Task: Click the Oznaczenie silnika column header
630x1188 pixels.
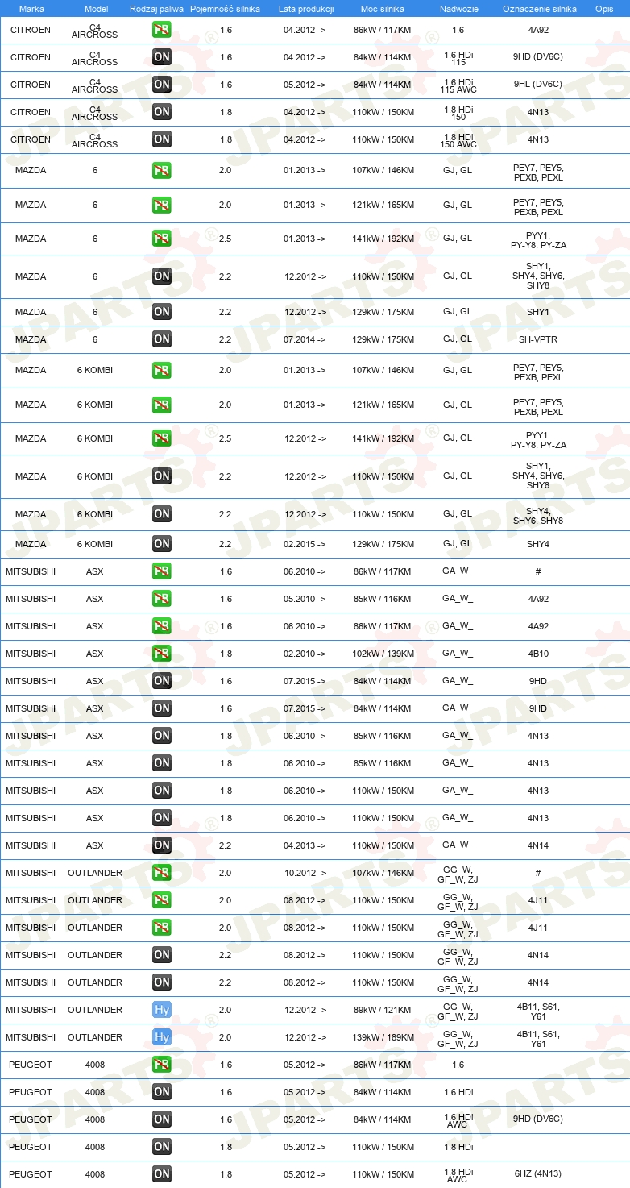Action: 539,8
